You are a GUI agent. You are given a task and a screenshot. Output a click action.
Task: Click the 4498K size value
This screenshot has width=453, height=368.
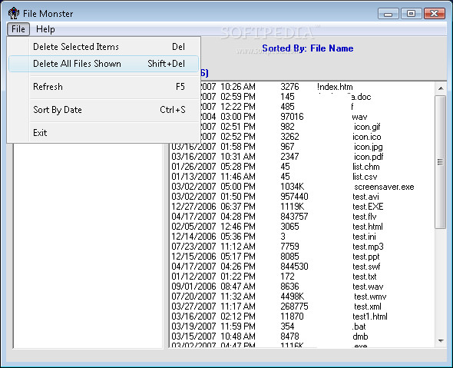pos(293,297)
